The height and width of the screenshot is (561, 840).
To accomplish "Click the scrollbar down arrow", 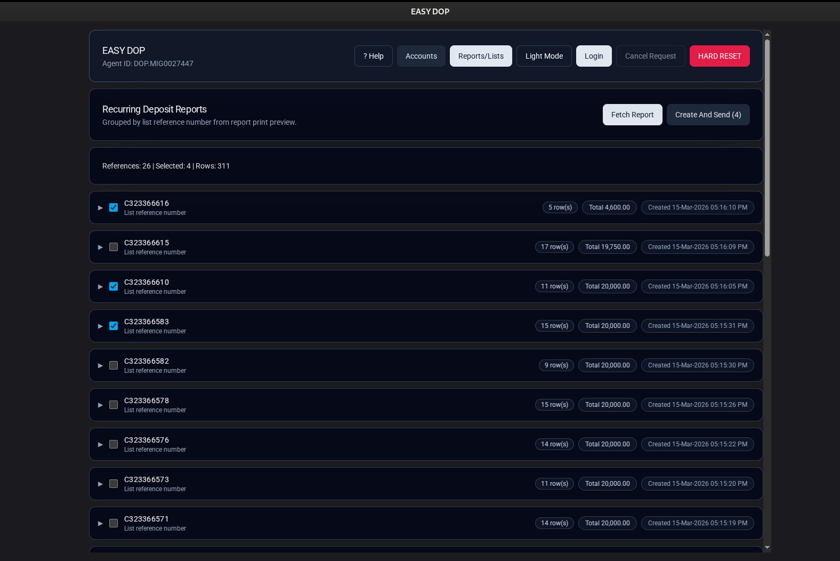I will 767,547.
